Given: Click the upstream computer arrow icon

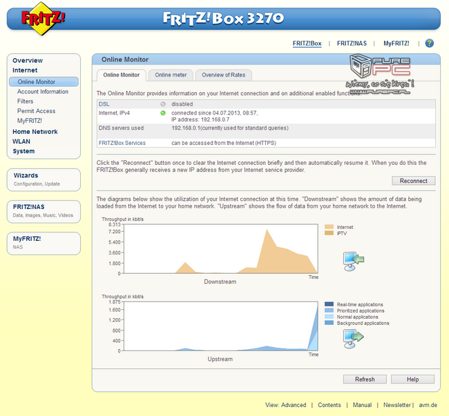Looking at the screenshot, I should pyautogui.click(x=354, y=339).
